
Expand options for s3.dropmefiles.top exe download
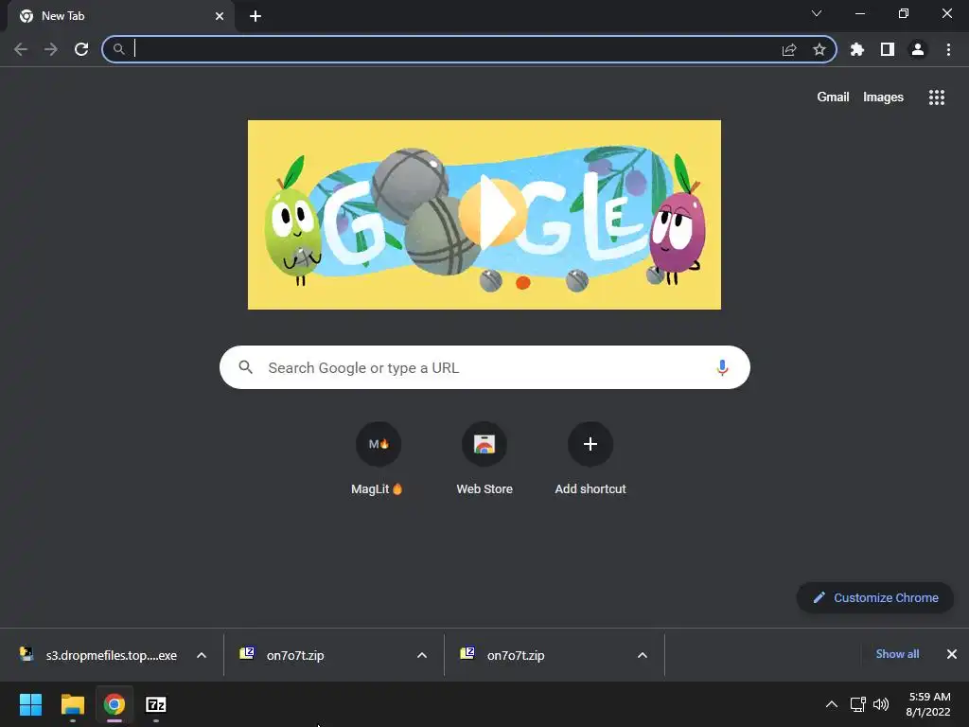[202, 655]
